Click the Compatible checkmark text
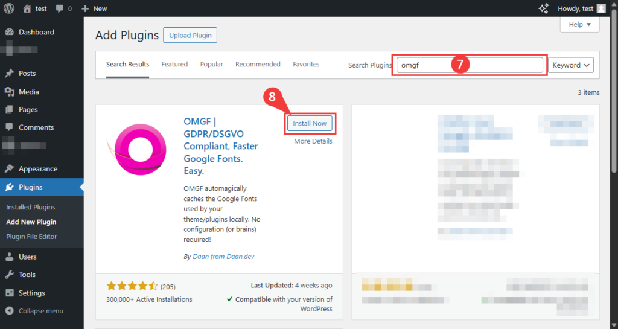The height and width of the screenshot is (329, 618). pyautogui.click(x=279, y=304)
